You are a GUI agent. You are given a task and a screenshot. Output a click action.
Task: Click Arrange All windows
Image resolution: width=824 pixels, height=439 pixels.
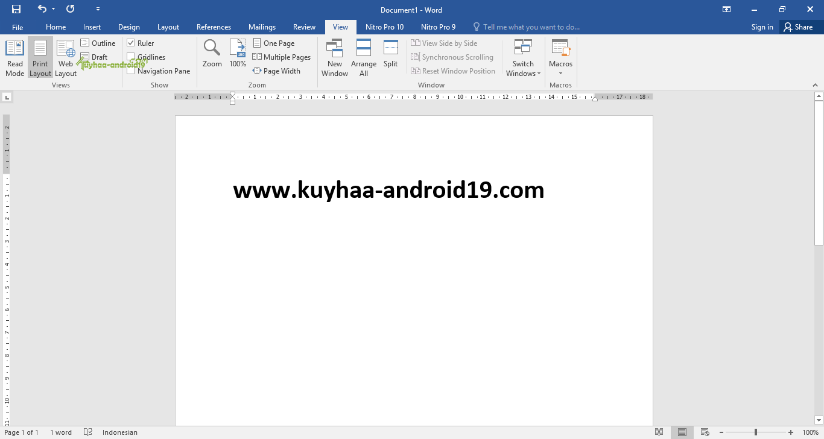click(x=364, y=58)
